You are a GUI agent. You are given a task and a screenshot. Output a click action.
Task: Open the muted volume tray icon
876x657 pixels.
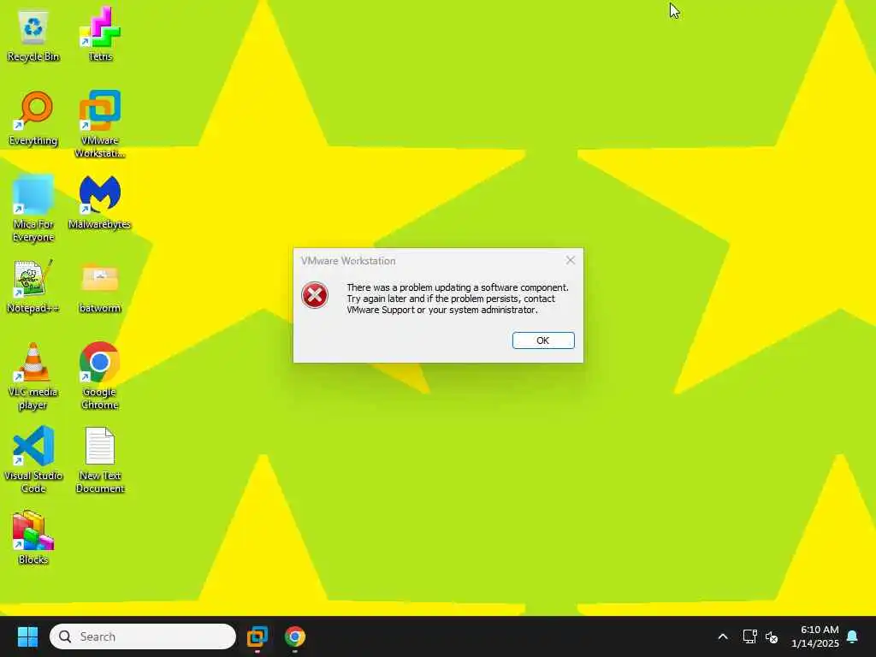(772, 636)
